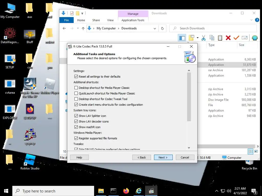Click the K-Lite installer taskbar icon

coord(151,191)
